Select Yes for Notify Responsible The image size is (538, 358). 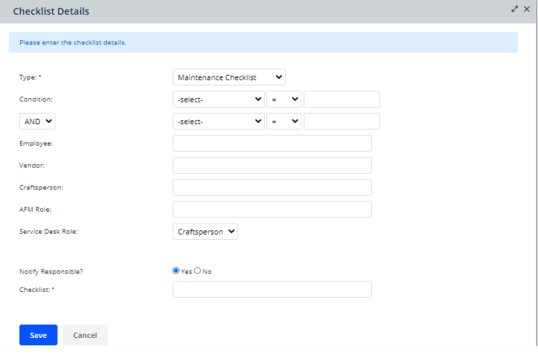click(176, 271)
